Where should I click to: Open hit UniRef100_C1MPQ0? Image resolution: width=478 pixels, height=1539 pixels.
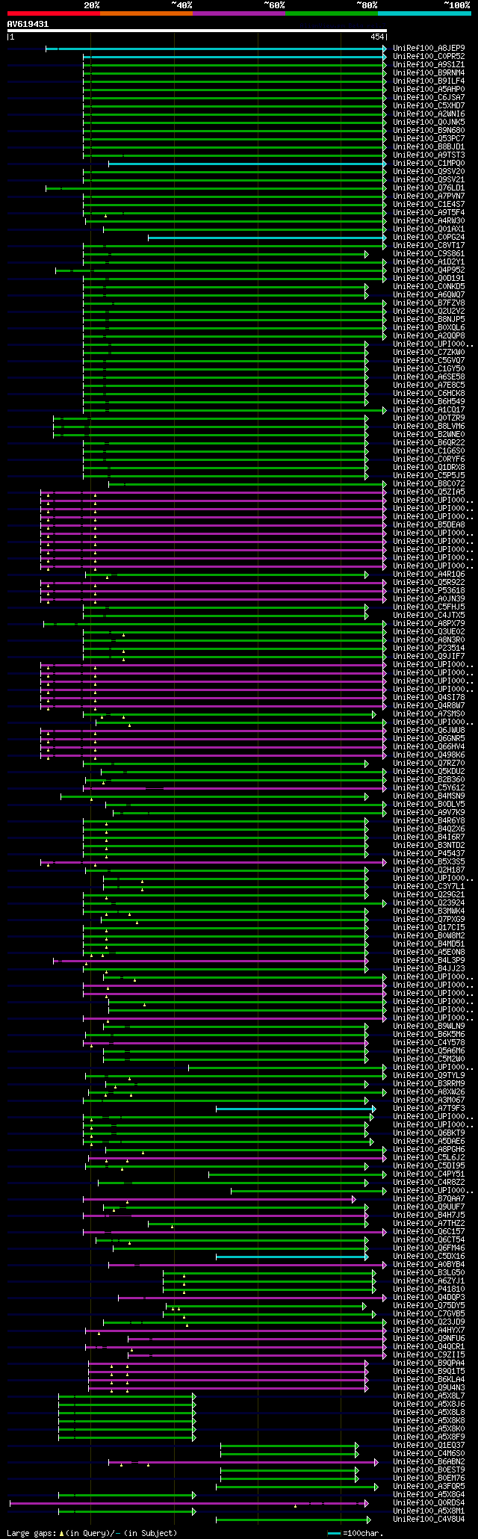tap(429, 164)
